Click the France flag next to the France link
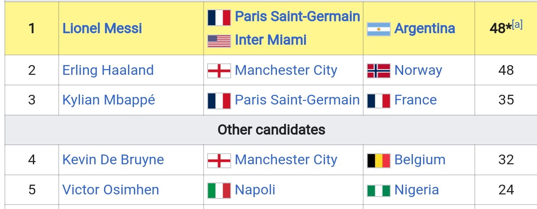Viewport: 537px width, 209px height. (378, 101)
